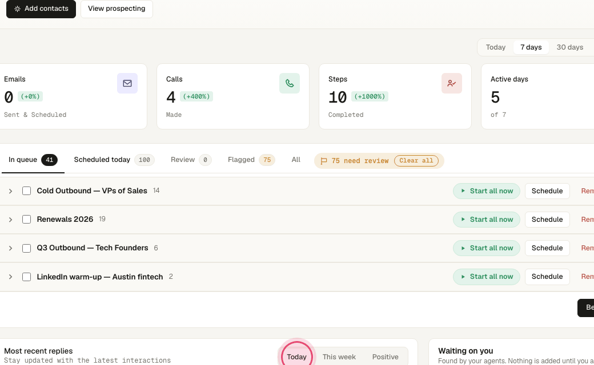Screen dimensions: 594x365
Task: Click the flag icon beside 75 need review
Action: [323, 161]
